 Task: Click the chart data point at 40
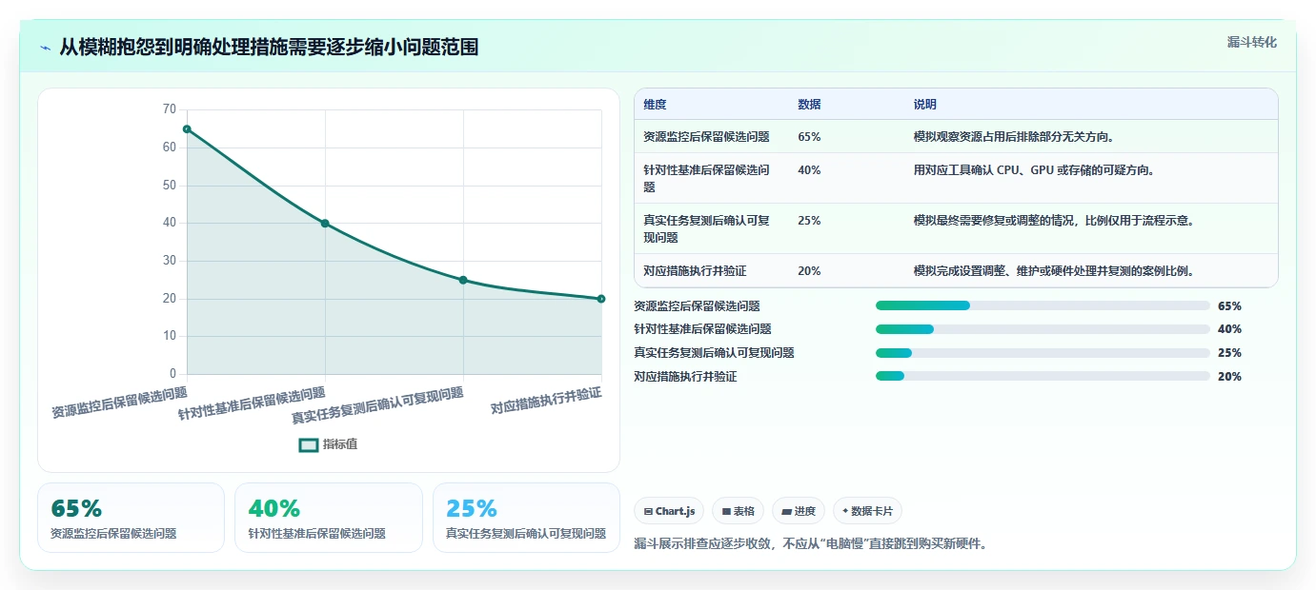pyautogui.click(x=325, y=223)
